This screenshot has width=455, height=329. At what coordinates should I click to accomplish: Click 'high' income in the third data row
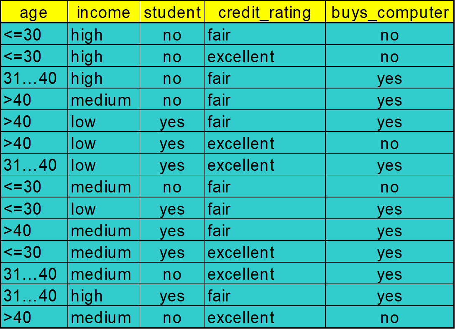(87, 78)
